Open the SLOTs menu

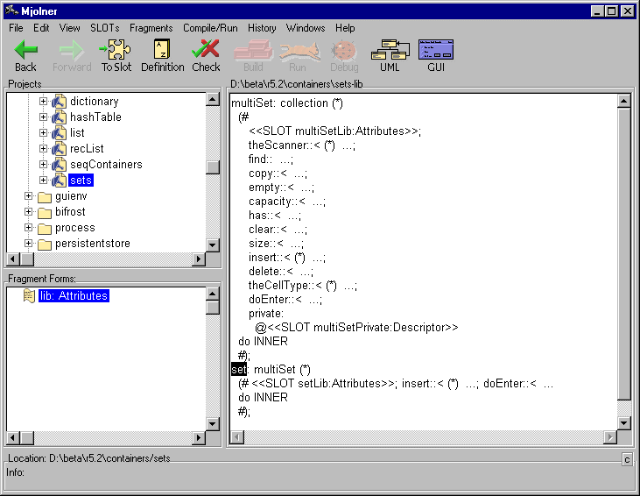(104, 28)
